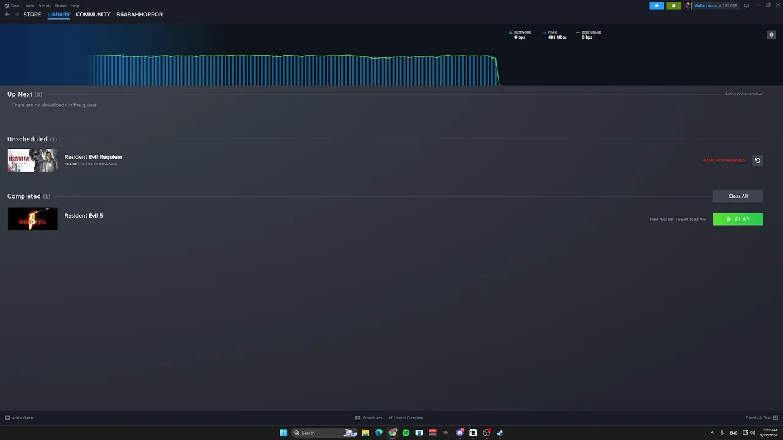Click the microphone tray icon
The height and width of the screenshot is (440, 783).
tap(722, 433)
